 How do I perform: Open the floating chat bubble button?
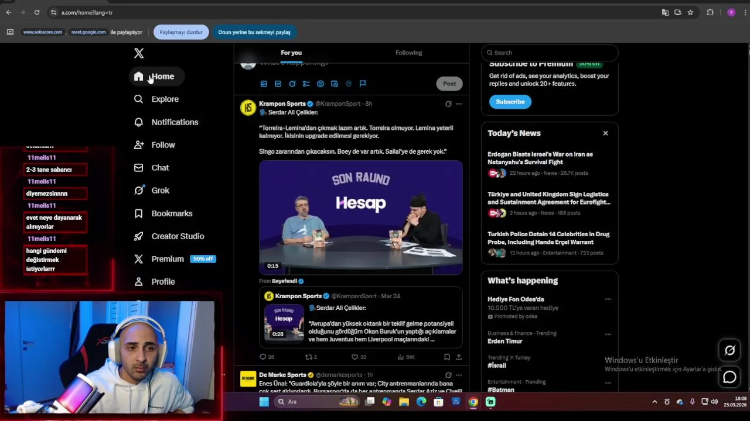pyautogui.click(x=729, y=377)
